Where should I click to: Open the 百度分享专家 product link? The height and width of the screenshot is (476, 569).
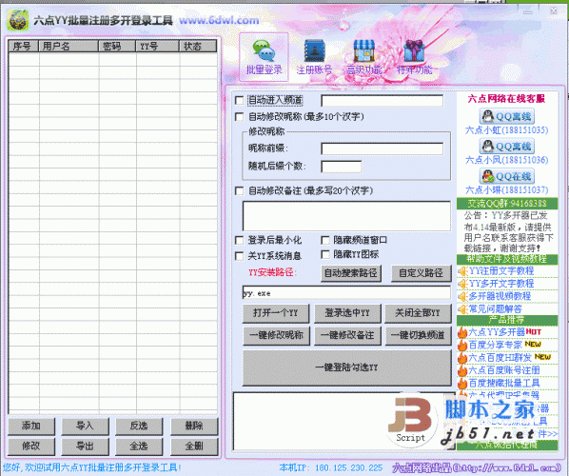[x=495, y=345]
